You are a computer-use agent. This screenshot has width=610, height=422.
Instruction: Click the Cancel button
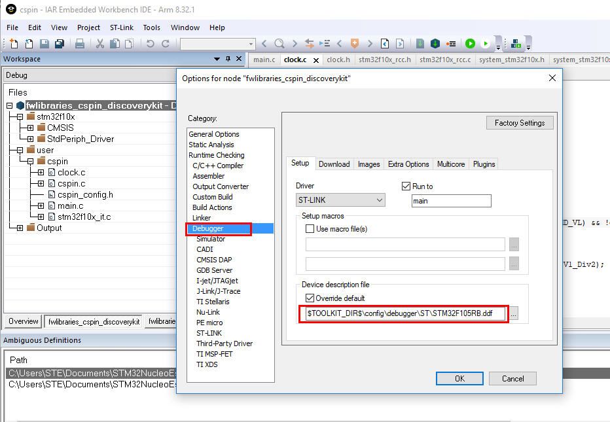pos(512,378)
